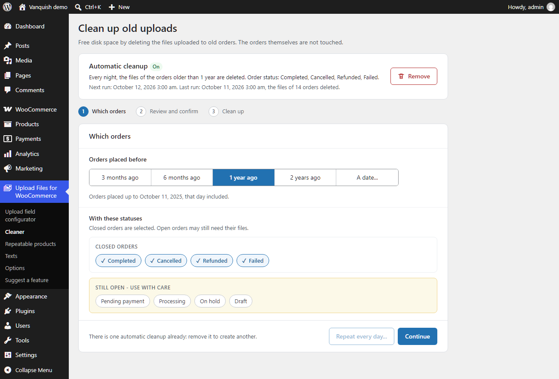
Task: Deselect the Refunded status chip
Action: tap(212, 261)
